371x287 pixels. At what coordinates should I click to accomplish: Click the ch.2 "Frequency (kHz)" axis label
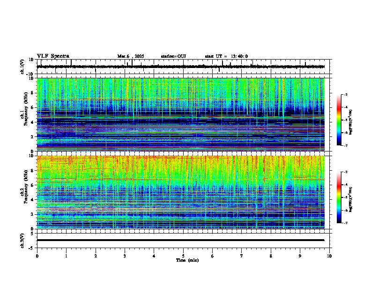tap(26, 187)
